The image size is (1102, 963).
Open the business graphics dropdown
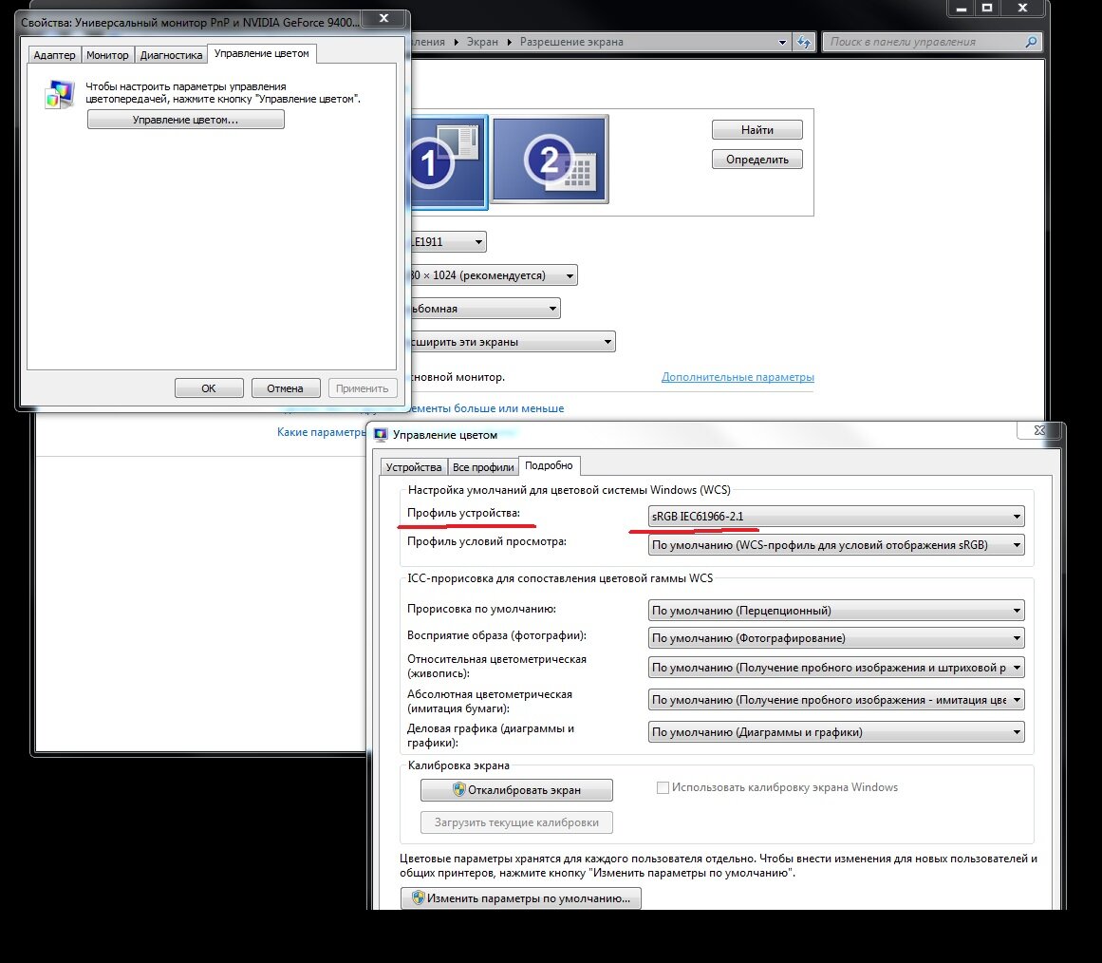[x=835, y=732]
